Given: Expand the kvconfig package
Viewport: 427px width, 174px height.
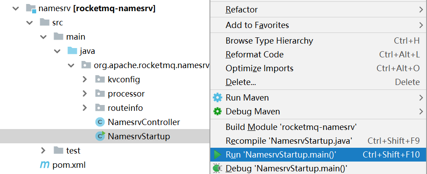Looking at the screenshot, I should tap(85, 80).
